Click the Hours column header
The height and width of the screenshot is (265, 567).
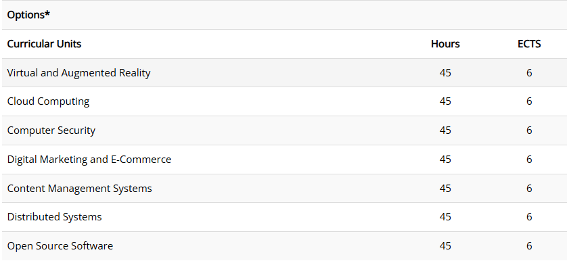(x=445, y=44)
